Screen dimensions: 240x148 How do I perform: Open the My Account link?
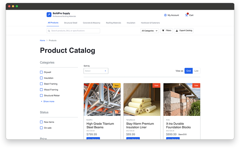pos(172,15)
